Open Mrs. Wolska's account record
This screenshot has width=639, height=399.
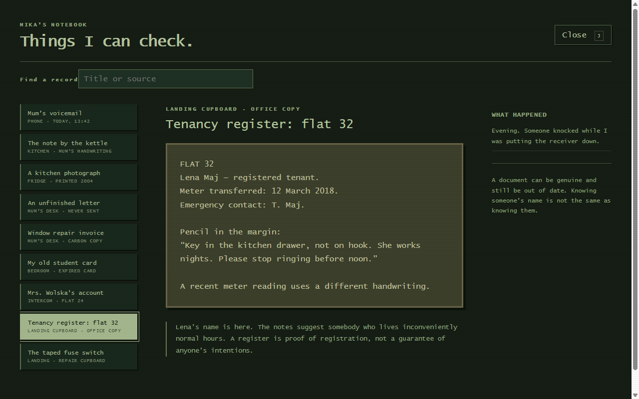coord(79,297)
